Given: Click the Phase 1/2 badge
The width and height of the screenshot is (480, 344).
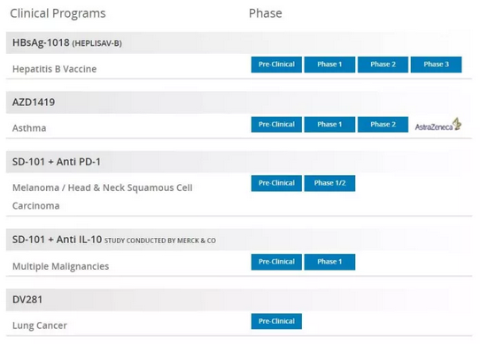Looking at the screenshot, I should click(x=329, y=183).
